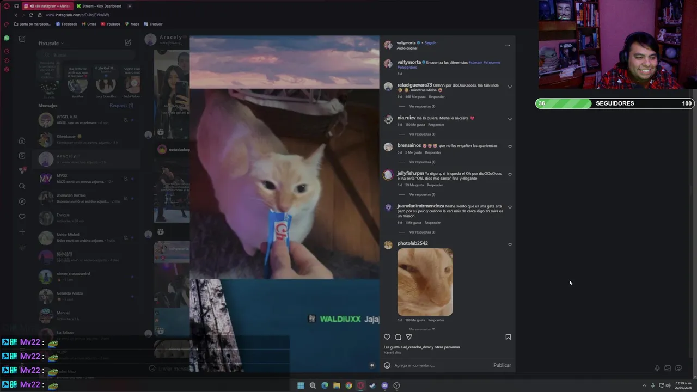Open the Facebook bookmark
697x392 pixels.
tap(66, 24)
